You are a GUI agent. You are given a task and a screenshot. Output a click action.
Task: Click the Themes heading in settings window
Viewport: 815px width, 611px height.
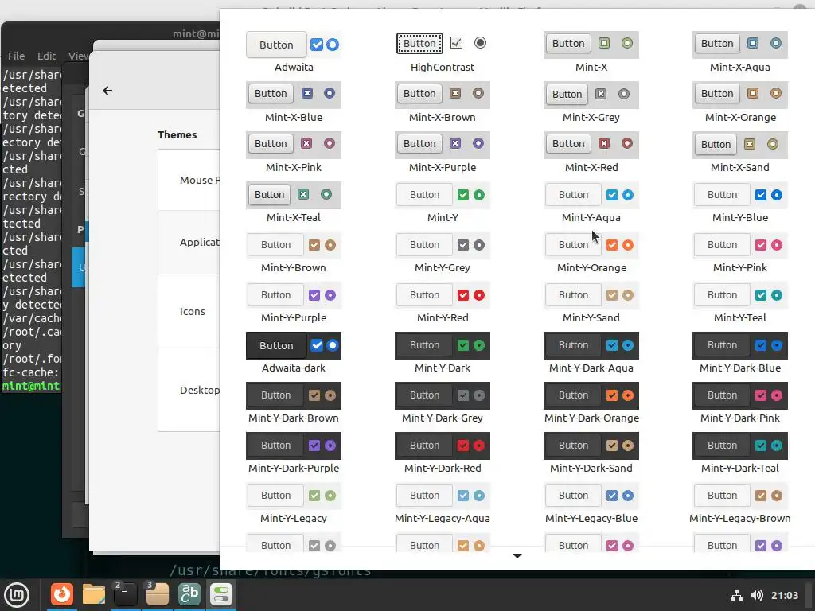[177, 134]
